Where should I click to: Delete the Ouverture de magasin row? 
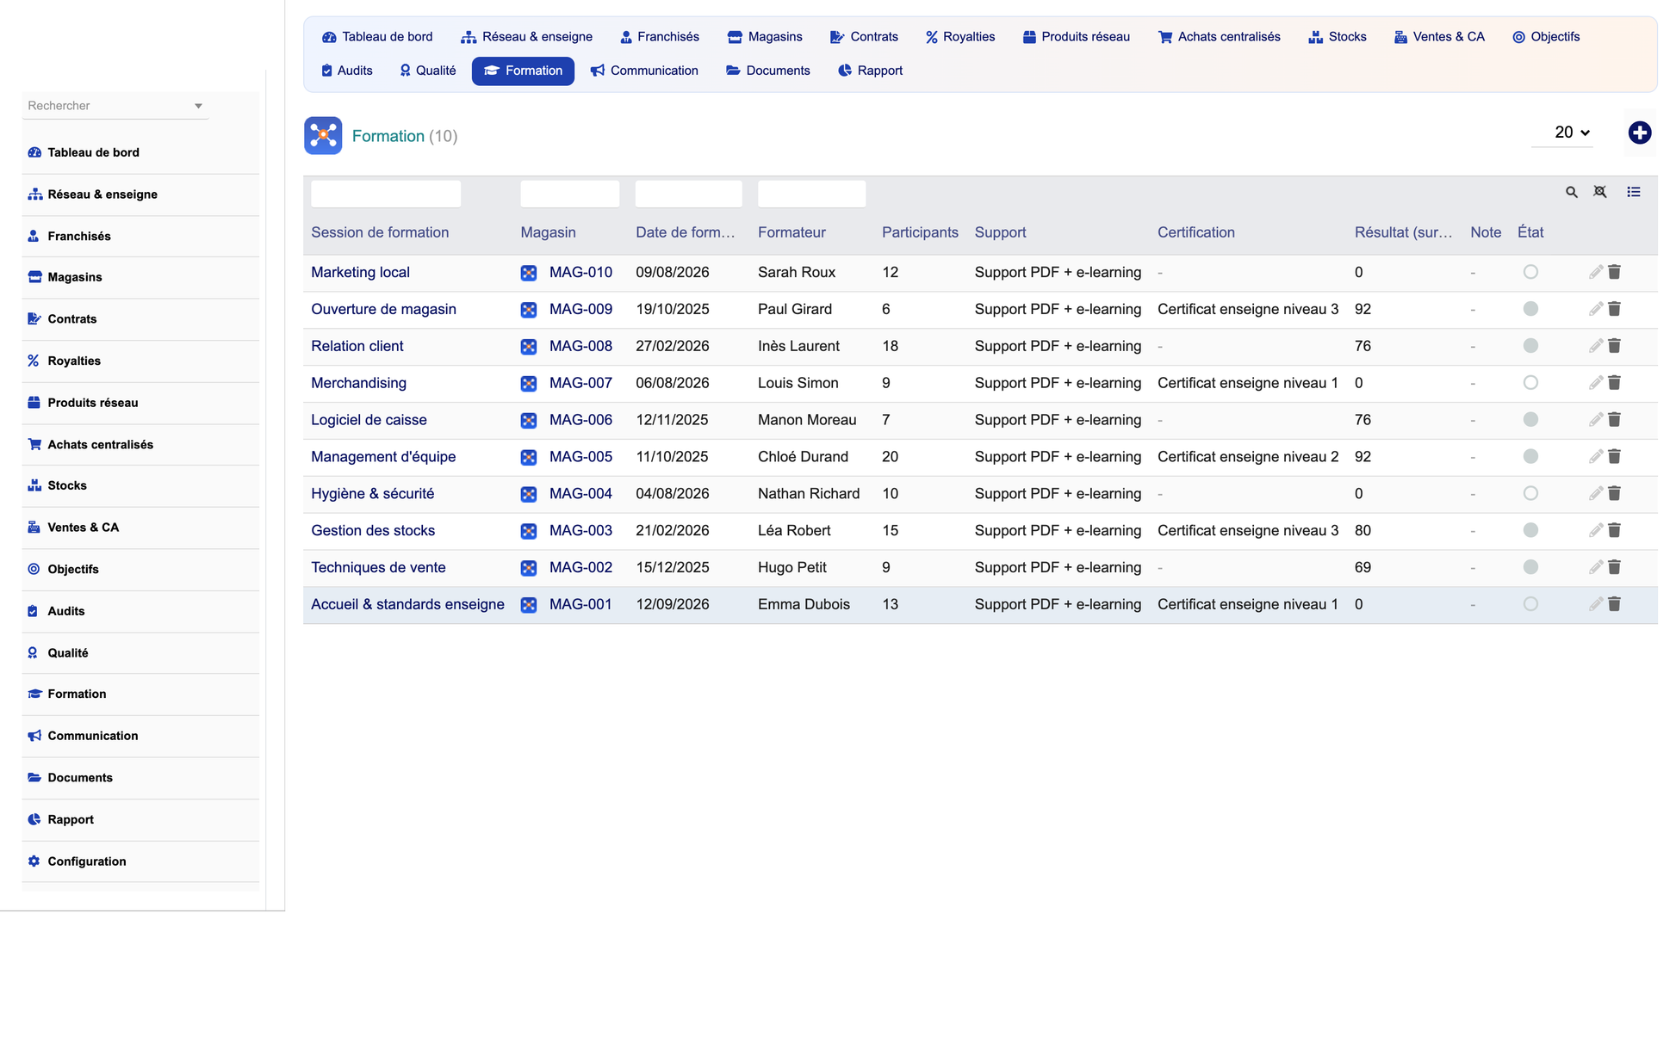pos(1614,309)
